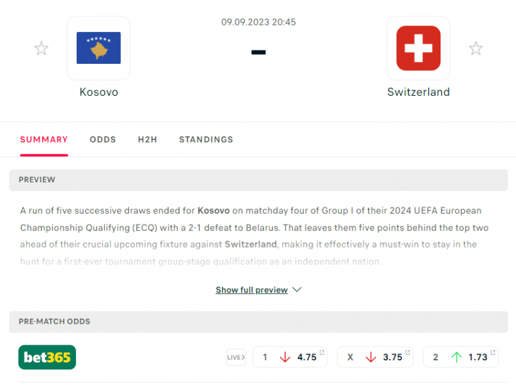Open external link icon on 4.75 odds

322,352
